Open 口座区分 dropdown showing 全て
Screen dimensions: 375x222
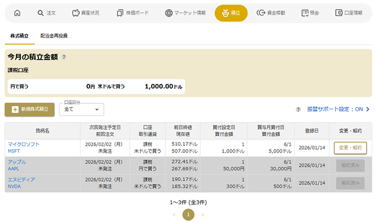click(x=82, y=109)
